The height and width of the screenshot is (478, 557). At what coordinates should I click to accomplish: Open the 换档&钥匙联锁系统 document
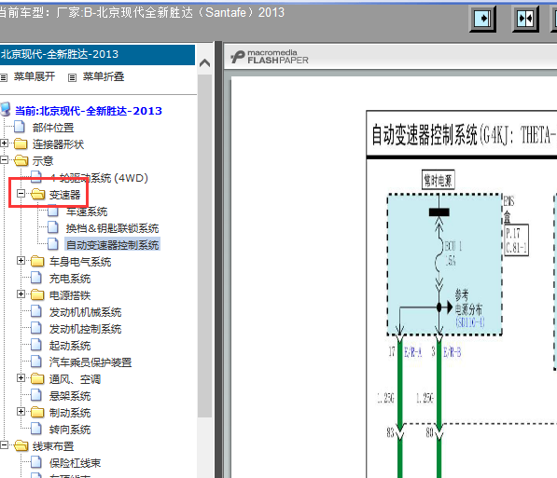click(x=112, y=228)
